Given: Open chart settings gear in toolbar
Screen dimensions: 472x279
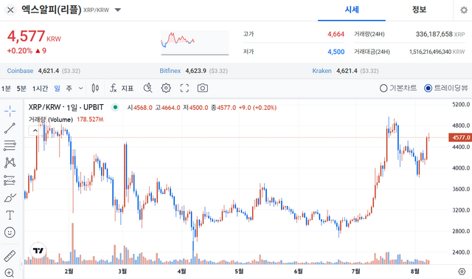Looking at the screenshot, I should (x=166, y=88).
